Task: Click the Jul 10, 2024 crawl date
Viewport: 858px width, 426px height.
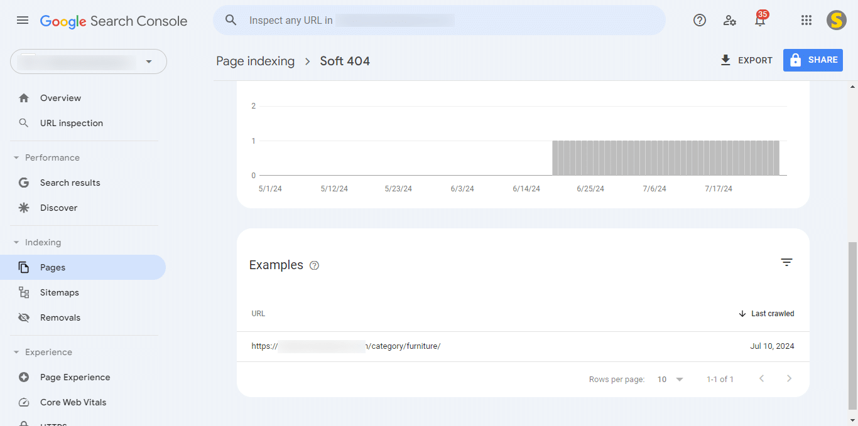Action: (772, 346)
